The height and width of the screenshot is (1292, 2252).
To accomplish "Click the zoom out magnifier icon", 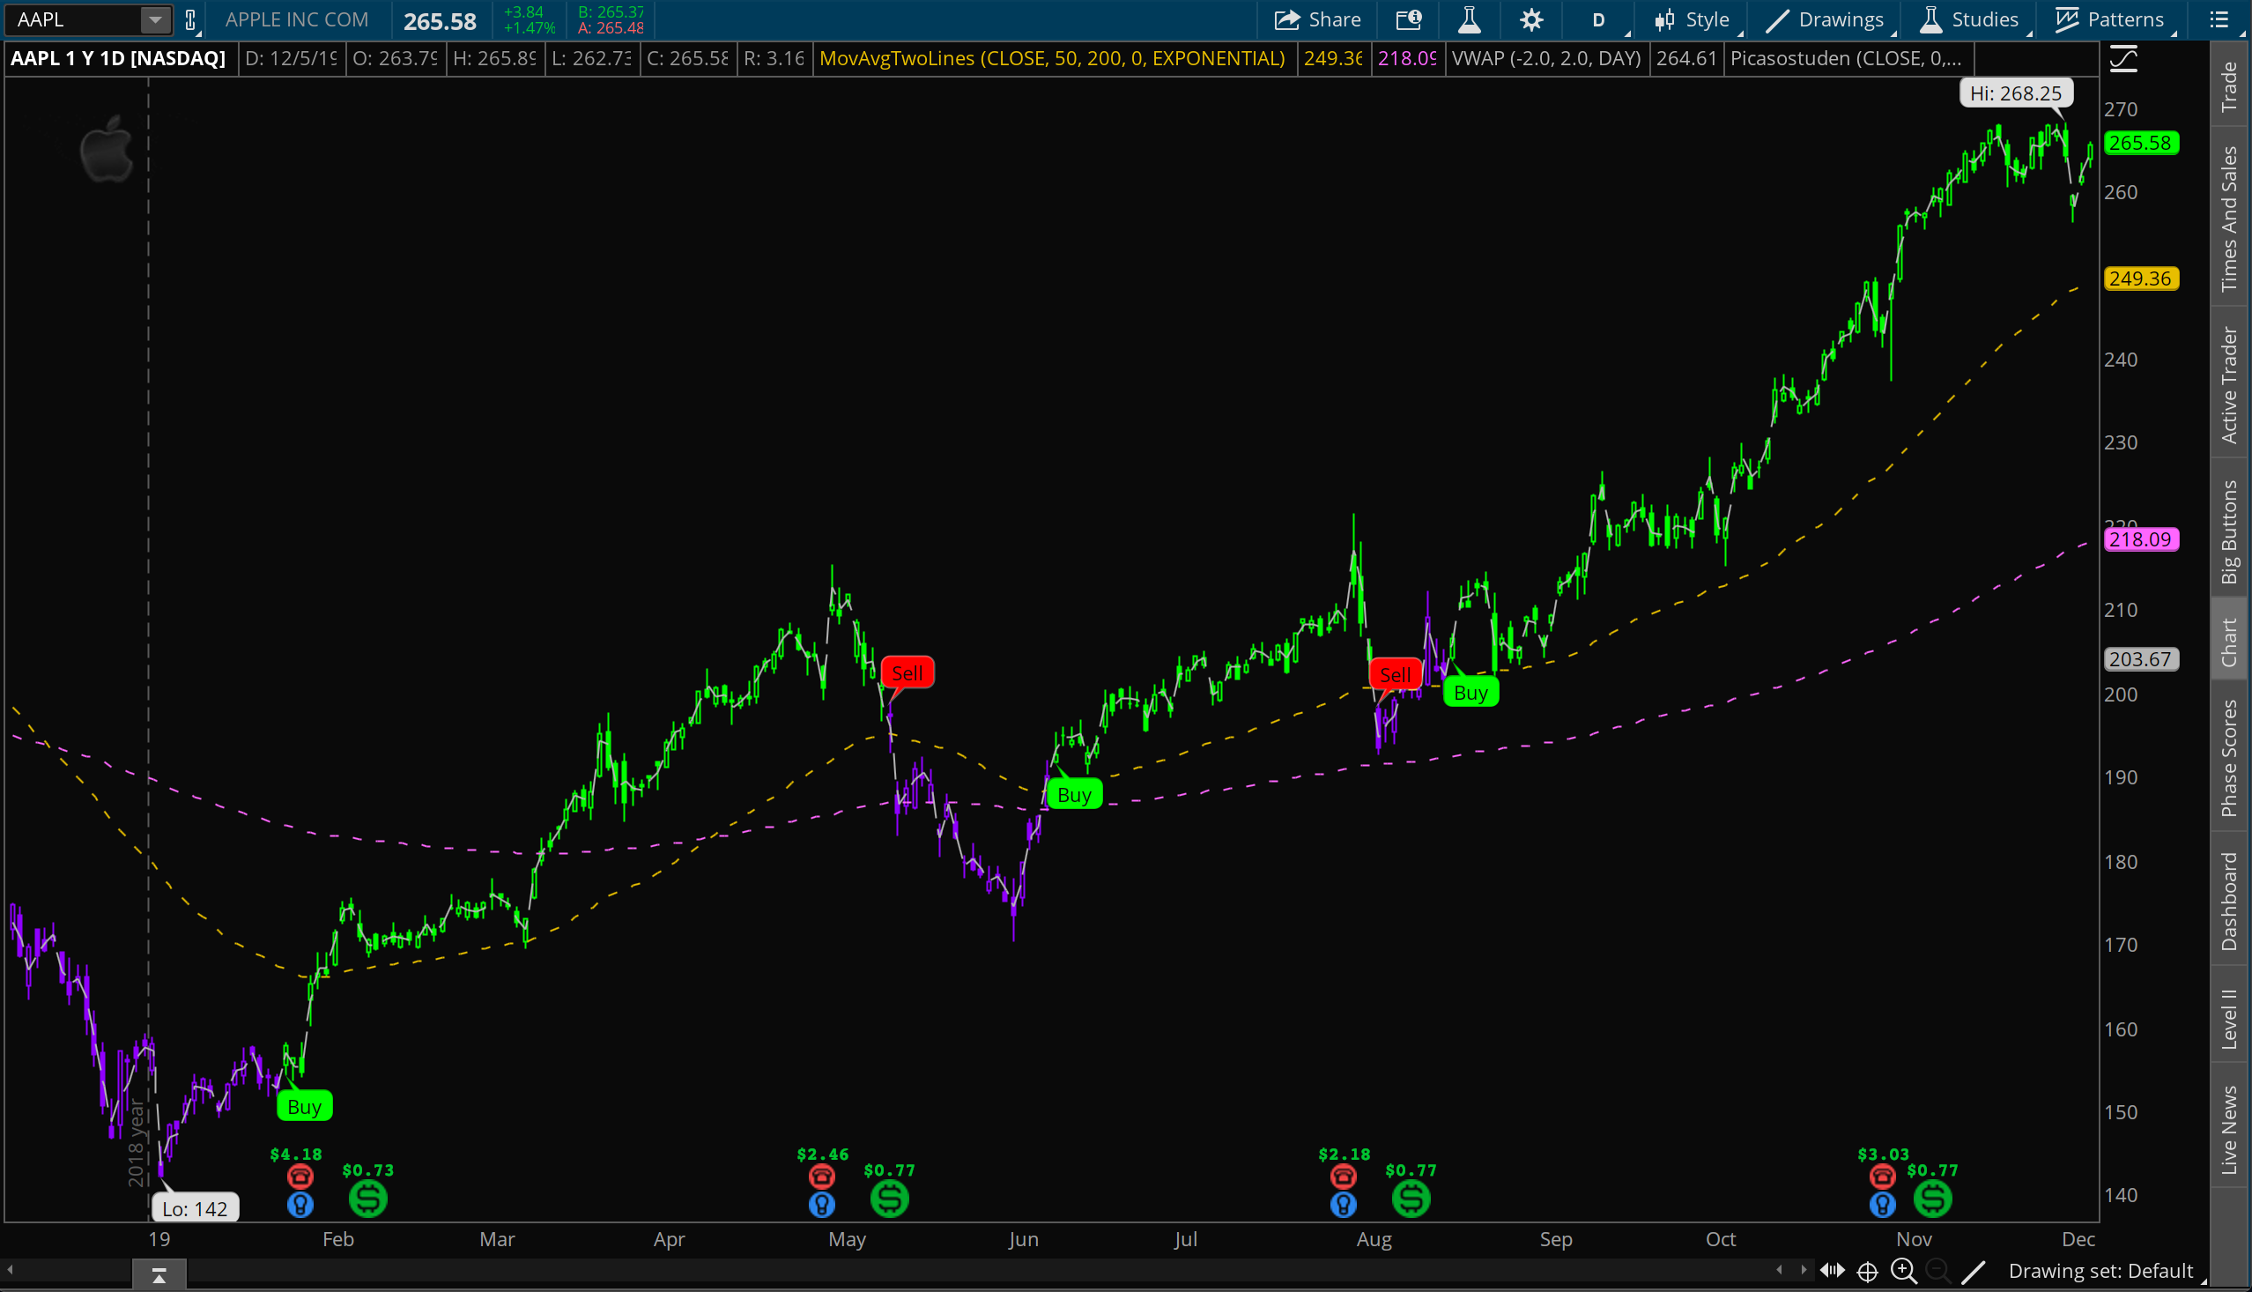I will click(1938, 1272).
